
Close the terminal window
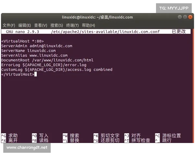tap(190, 17)
